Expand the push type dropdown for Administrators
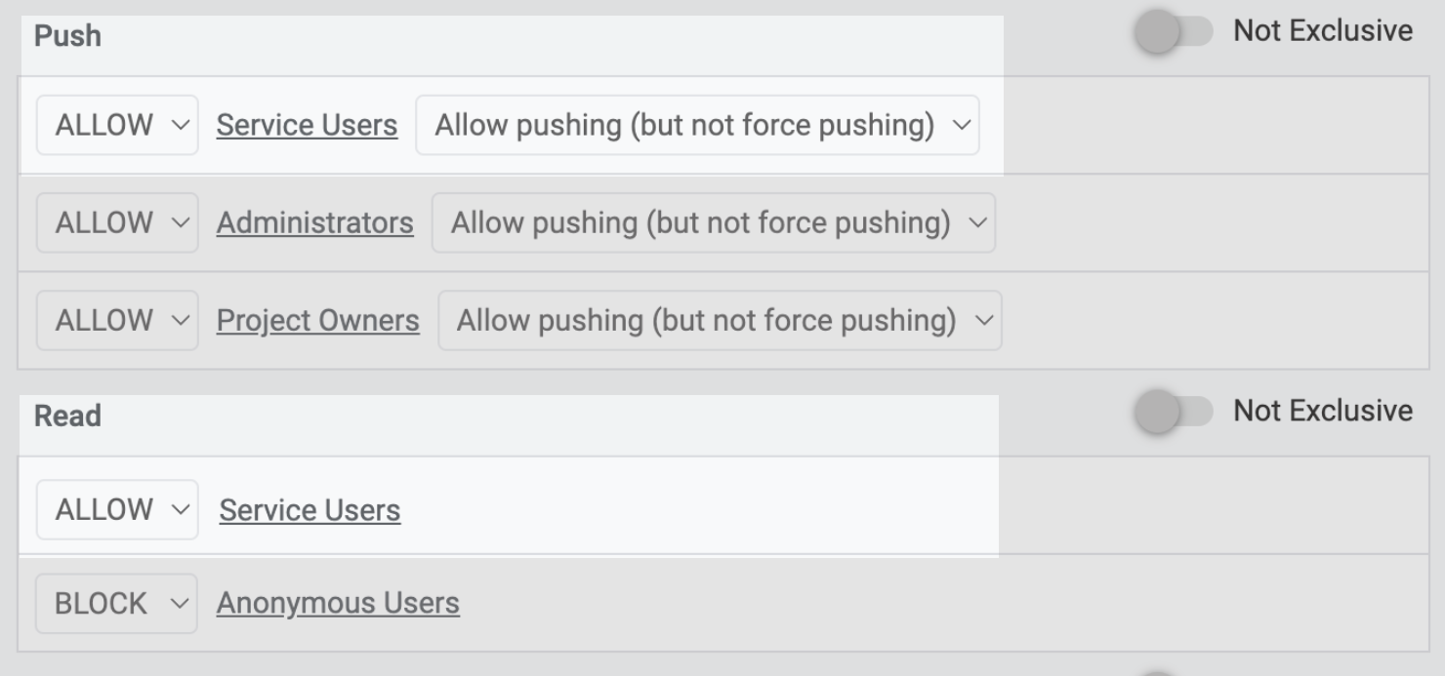The width and height of the screenshot is (1445, 676). pos(713,222)
